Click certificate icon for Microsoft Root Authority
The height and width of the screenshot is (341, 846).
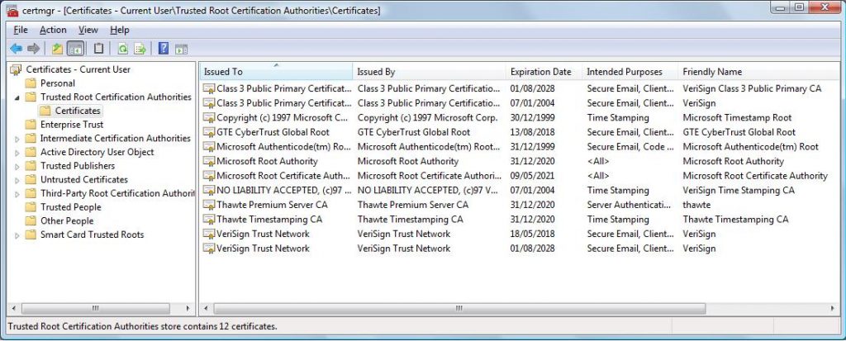pos(209,161)
